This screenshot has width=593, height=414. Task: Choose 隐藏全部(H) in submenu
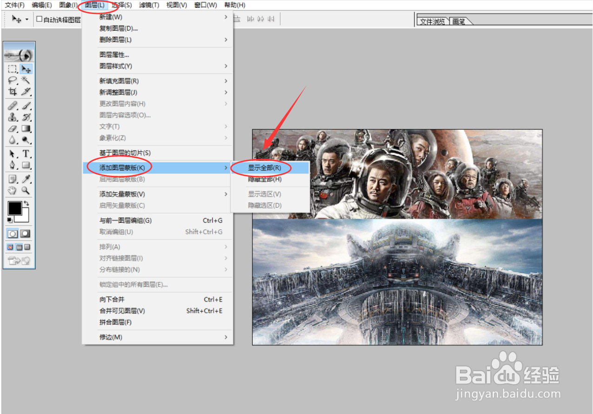coord(270,179)
